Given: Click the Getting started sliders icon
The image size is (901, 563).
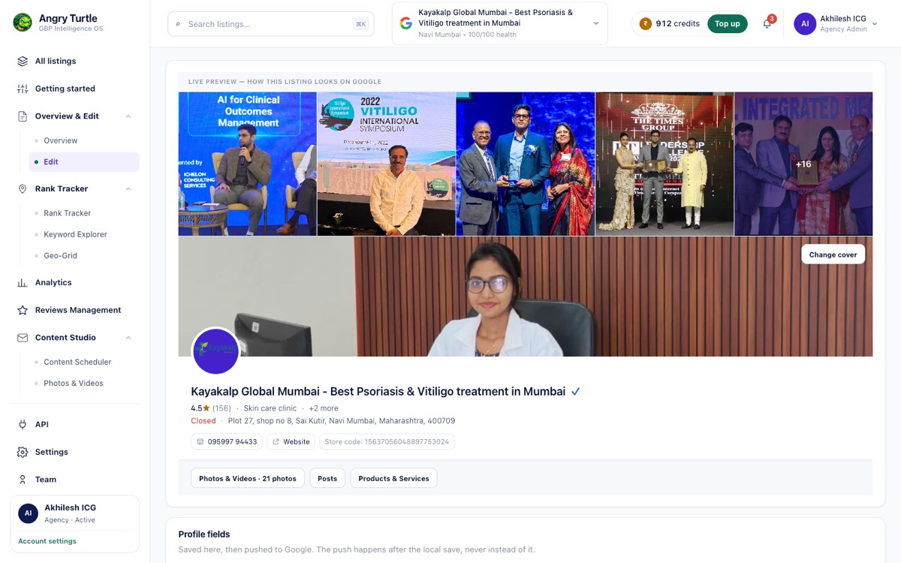Looking at the screenshot, I should [23, 89].
